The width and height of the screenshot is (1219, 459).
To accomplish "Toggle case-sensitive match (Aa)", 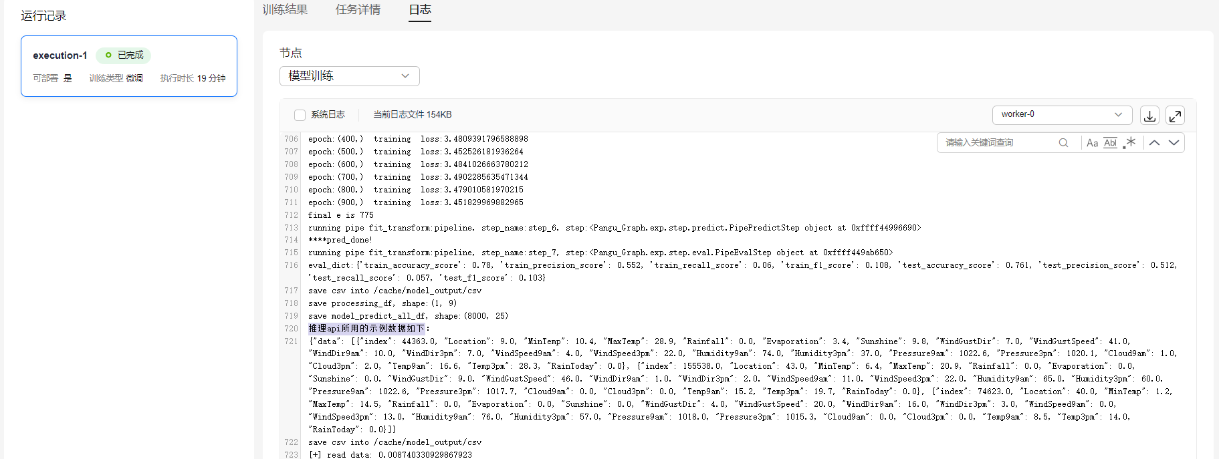I will (x=1092, y=142).
